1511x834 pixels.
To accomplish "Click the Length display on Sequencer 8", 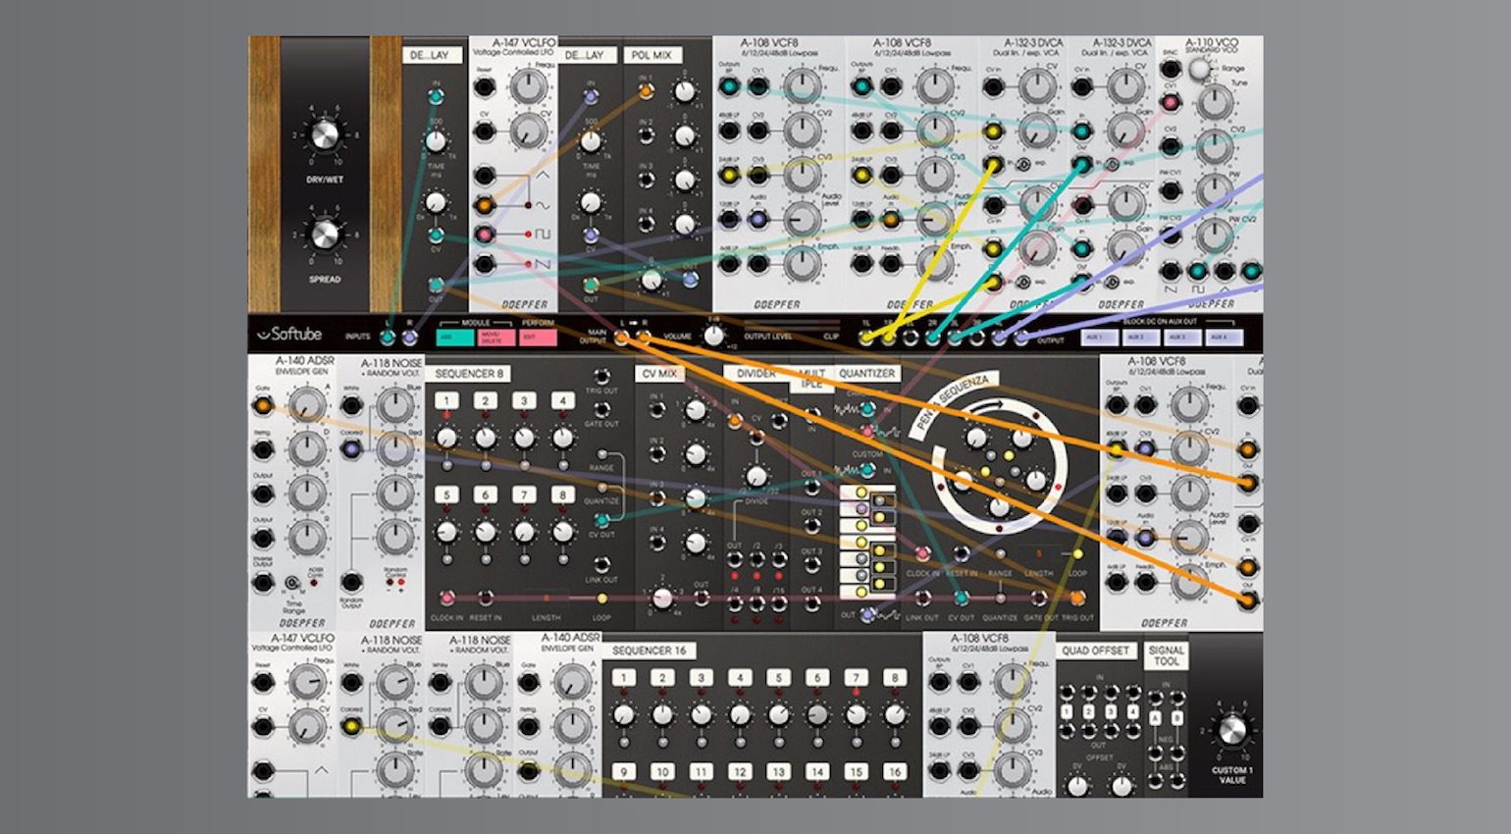I will [x=546, y=597].
